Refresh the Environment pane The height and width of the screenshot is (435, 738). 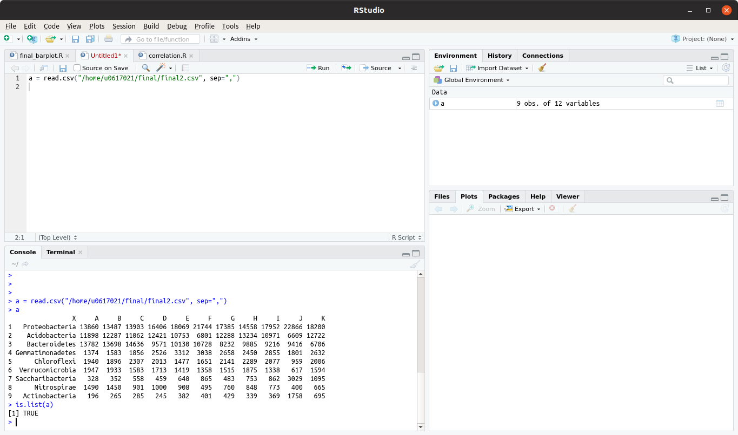coord(726,68)
